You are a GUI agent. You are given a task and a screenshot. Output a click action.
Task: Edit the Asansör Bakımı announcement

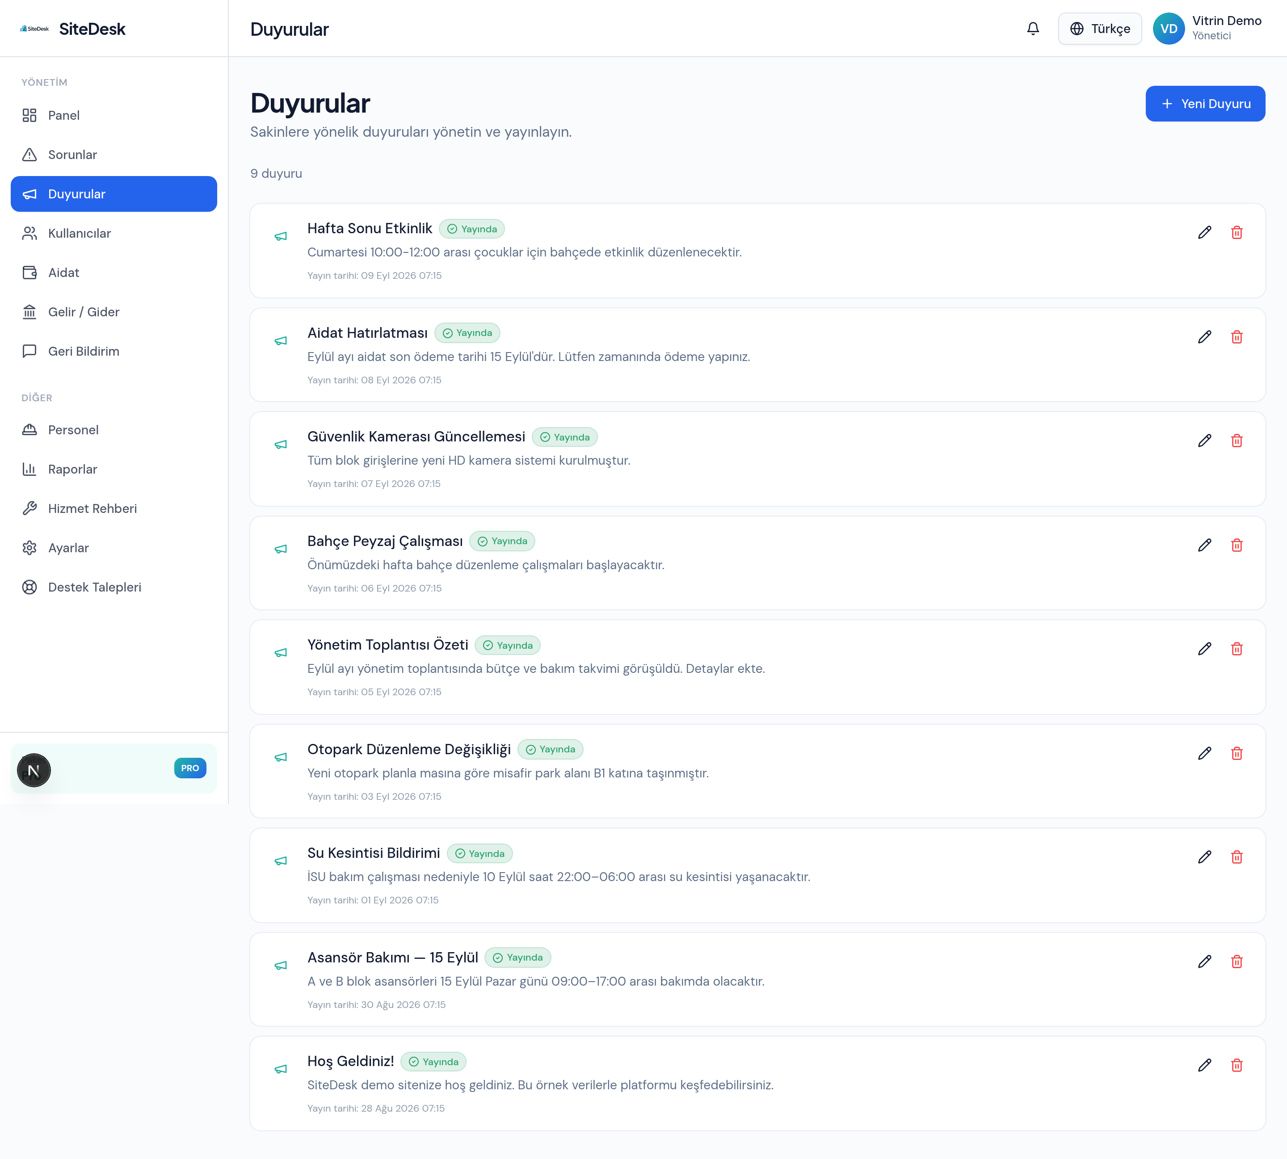tap(1204, 962)
